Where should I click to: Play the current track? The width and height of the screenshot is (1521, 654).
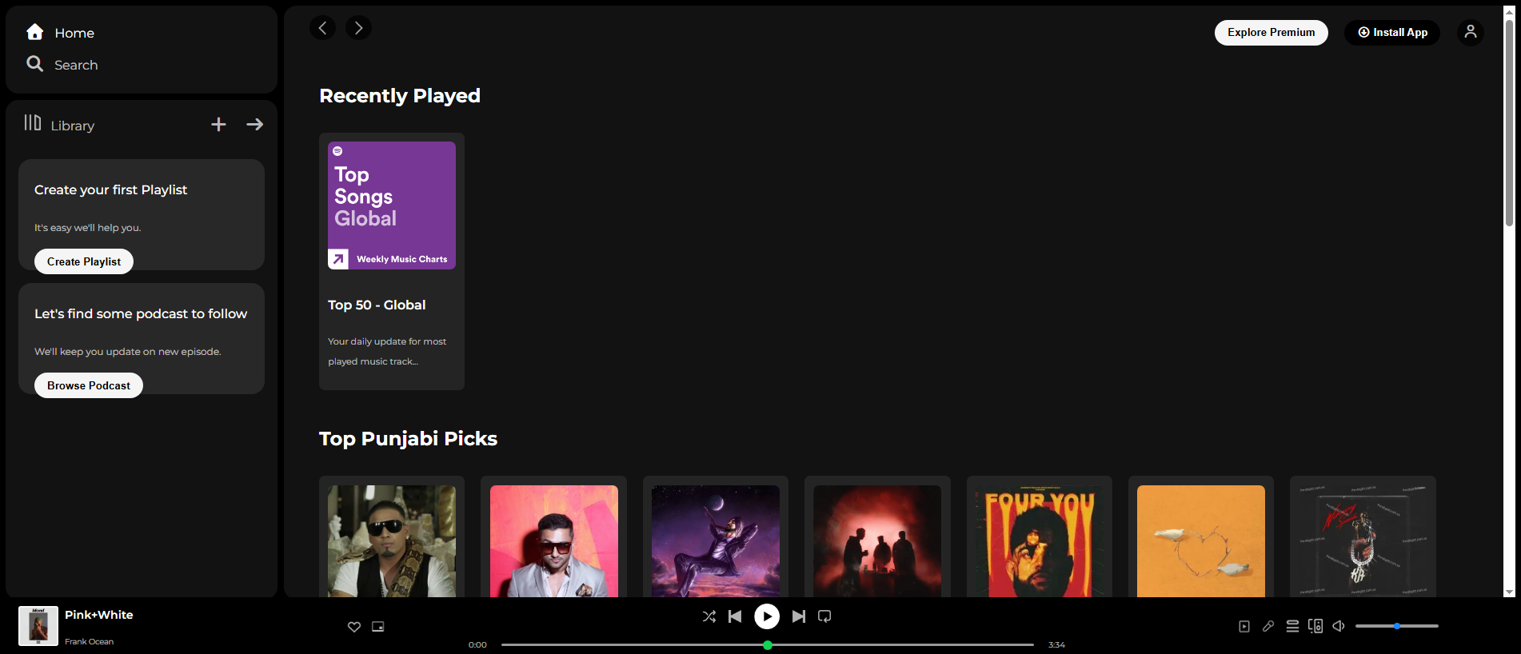click(767, 616)
